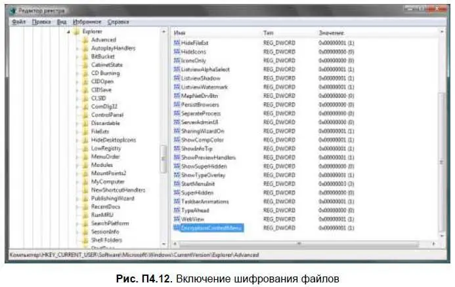The image size is (455, 287).
Task: Click the HideFileExt DWORD value icon
Action: pos(177,43)
